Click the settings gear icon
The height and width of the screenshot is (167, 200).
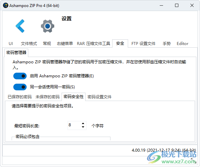point(48,26)
